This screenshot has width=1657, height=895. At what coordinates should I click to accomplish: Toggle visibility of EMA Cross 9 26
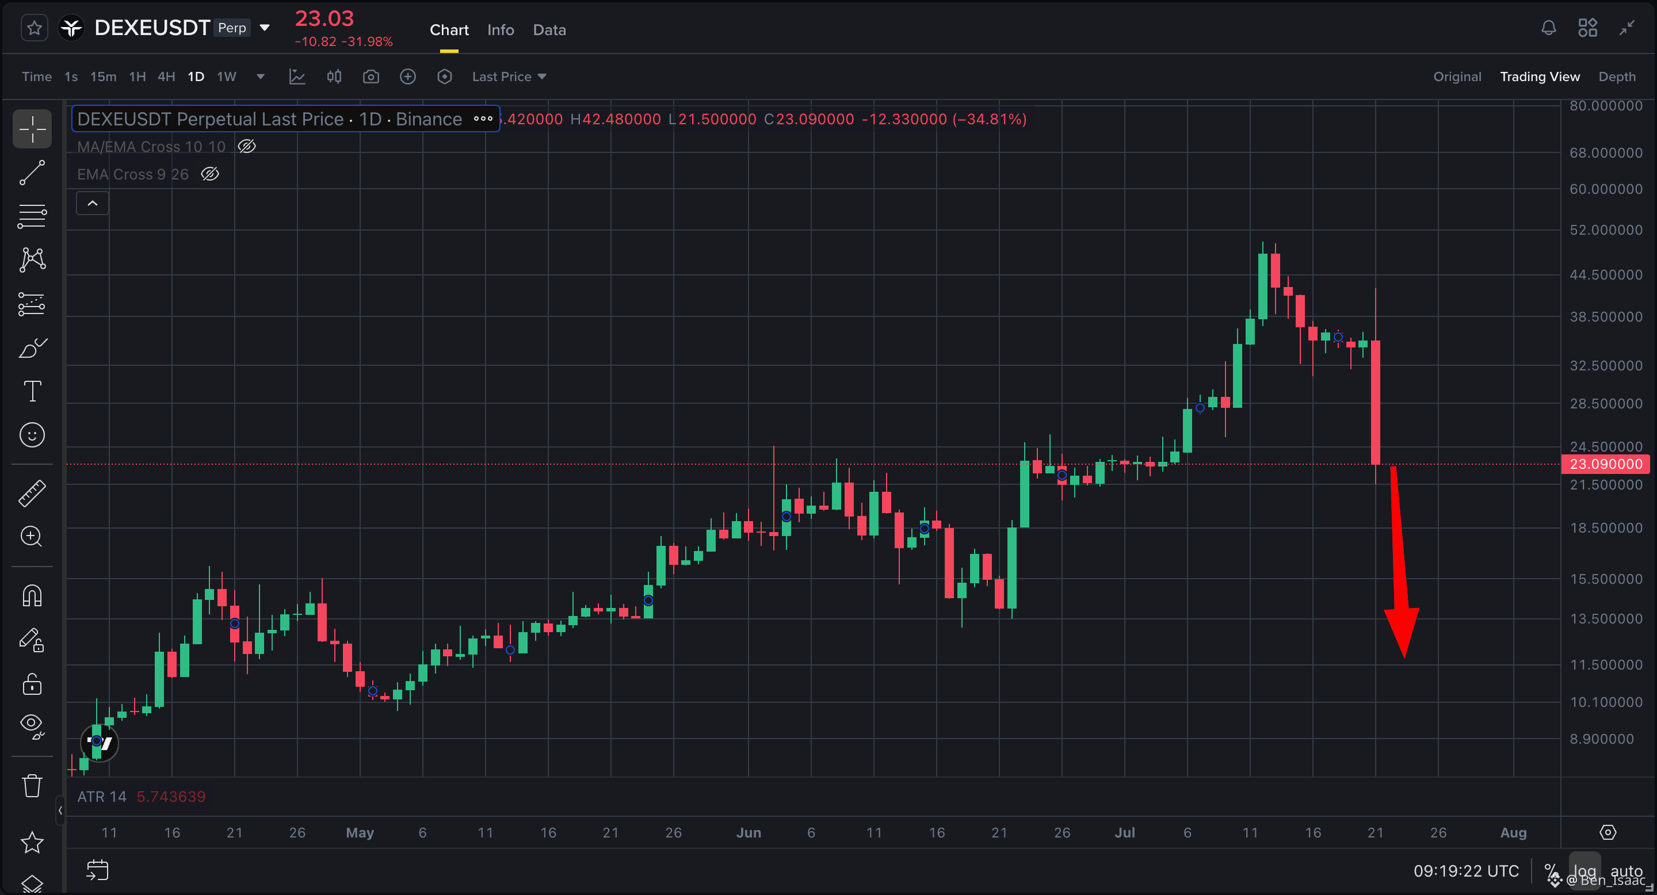[211, 174]
